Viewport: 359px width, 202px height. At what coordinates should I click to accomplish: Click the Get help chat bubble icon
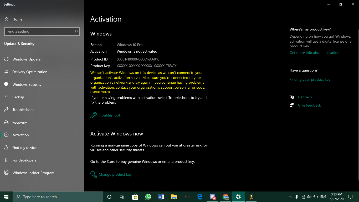tap(292, 97)
